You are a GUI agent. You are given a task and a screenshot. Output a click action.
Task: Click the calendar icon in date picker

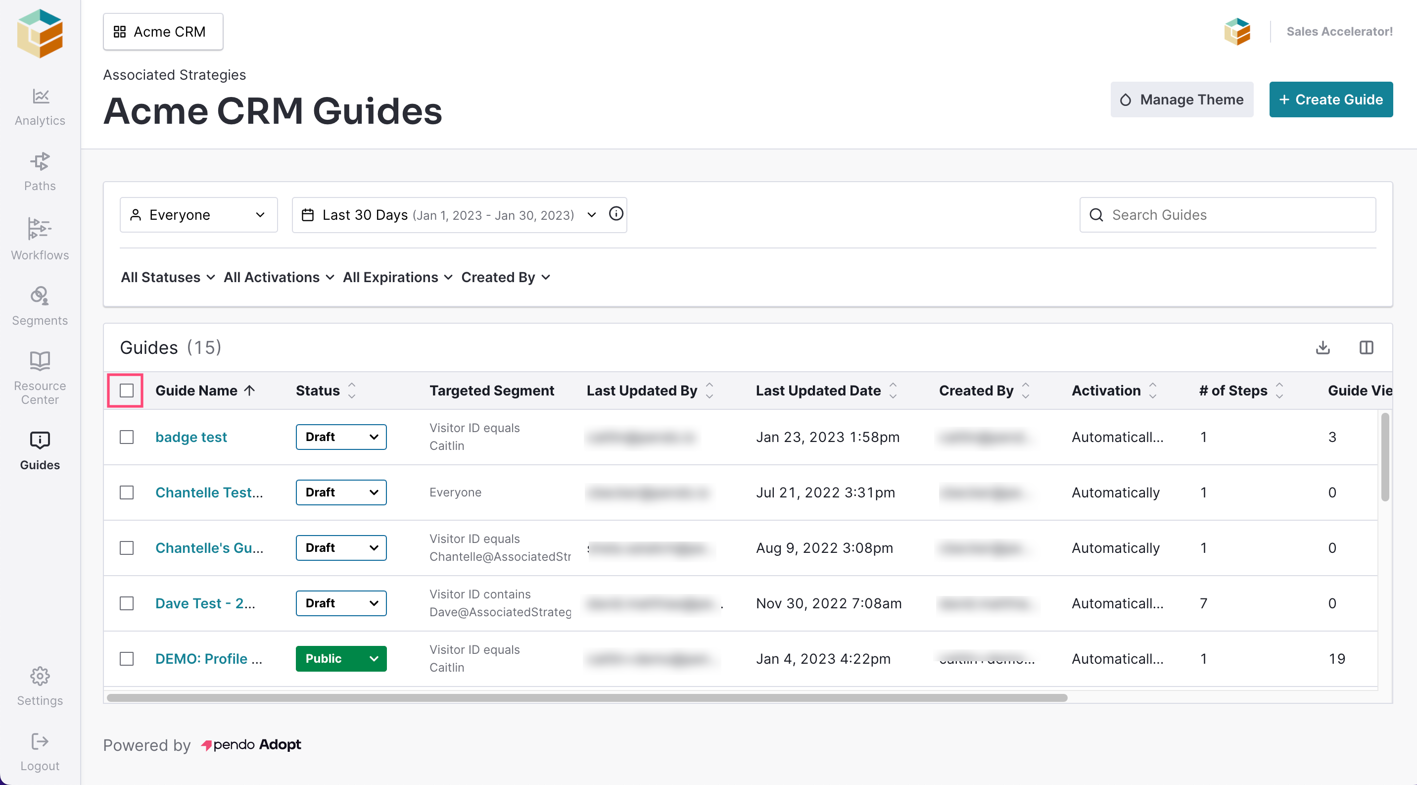coord(308,214)
